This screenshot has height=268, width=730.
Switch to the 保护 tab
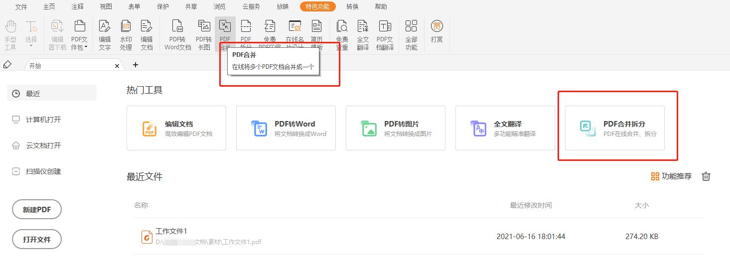click(x=162, y=7)
